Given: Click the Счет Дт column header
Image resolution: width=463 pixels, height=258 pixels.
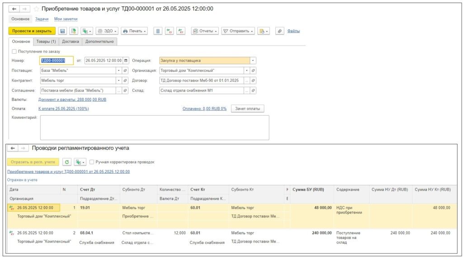Looking at the screenshot, I should 99,189.
